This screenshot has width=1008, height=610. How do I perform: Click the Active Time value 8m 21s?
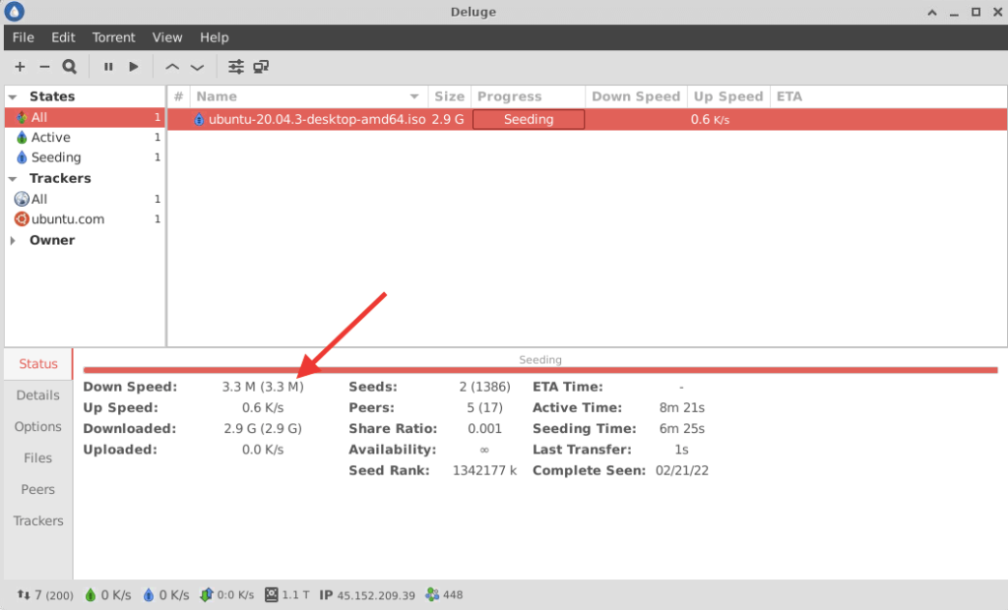tap(682, 408)
